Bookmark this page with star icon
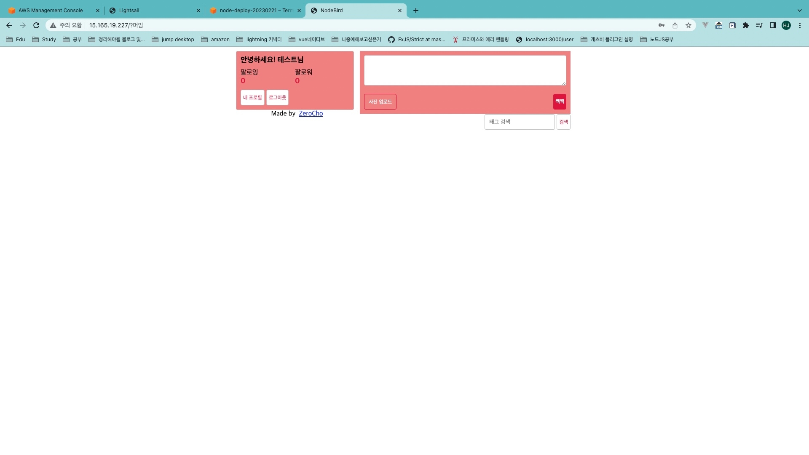Image resolution: width=809 pixels, height=455 pixels. (688, 25)
